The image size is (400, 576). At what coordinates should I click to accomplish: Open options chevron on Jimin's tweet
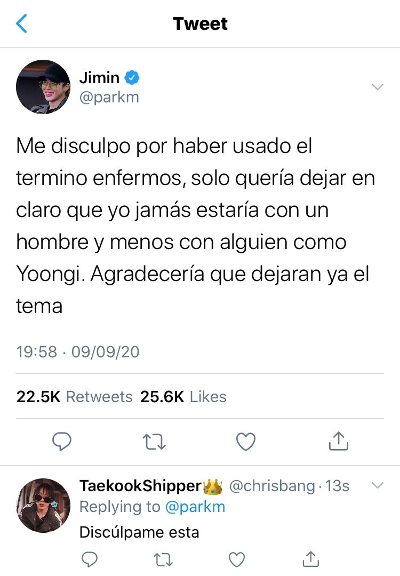[377, 87]
